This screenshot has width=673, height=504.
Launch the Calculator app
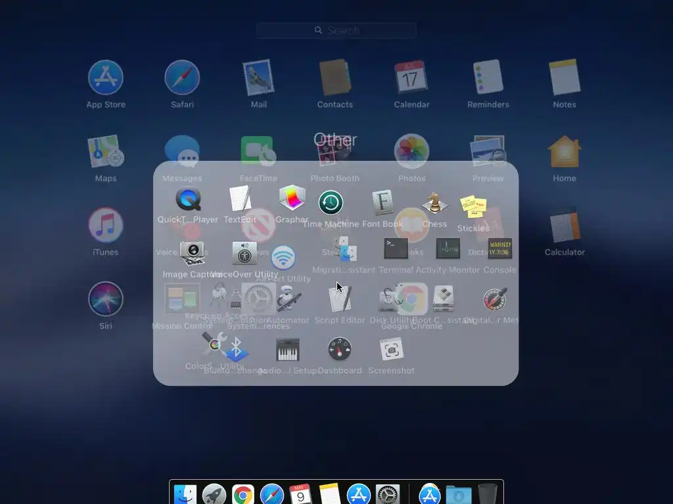(565, 226)
